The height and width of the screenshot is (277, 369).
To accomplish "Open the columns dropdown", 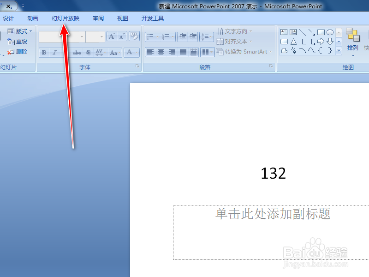I will coord(208,52).
